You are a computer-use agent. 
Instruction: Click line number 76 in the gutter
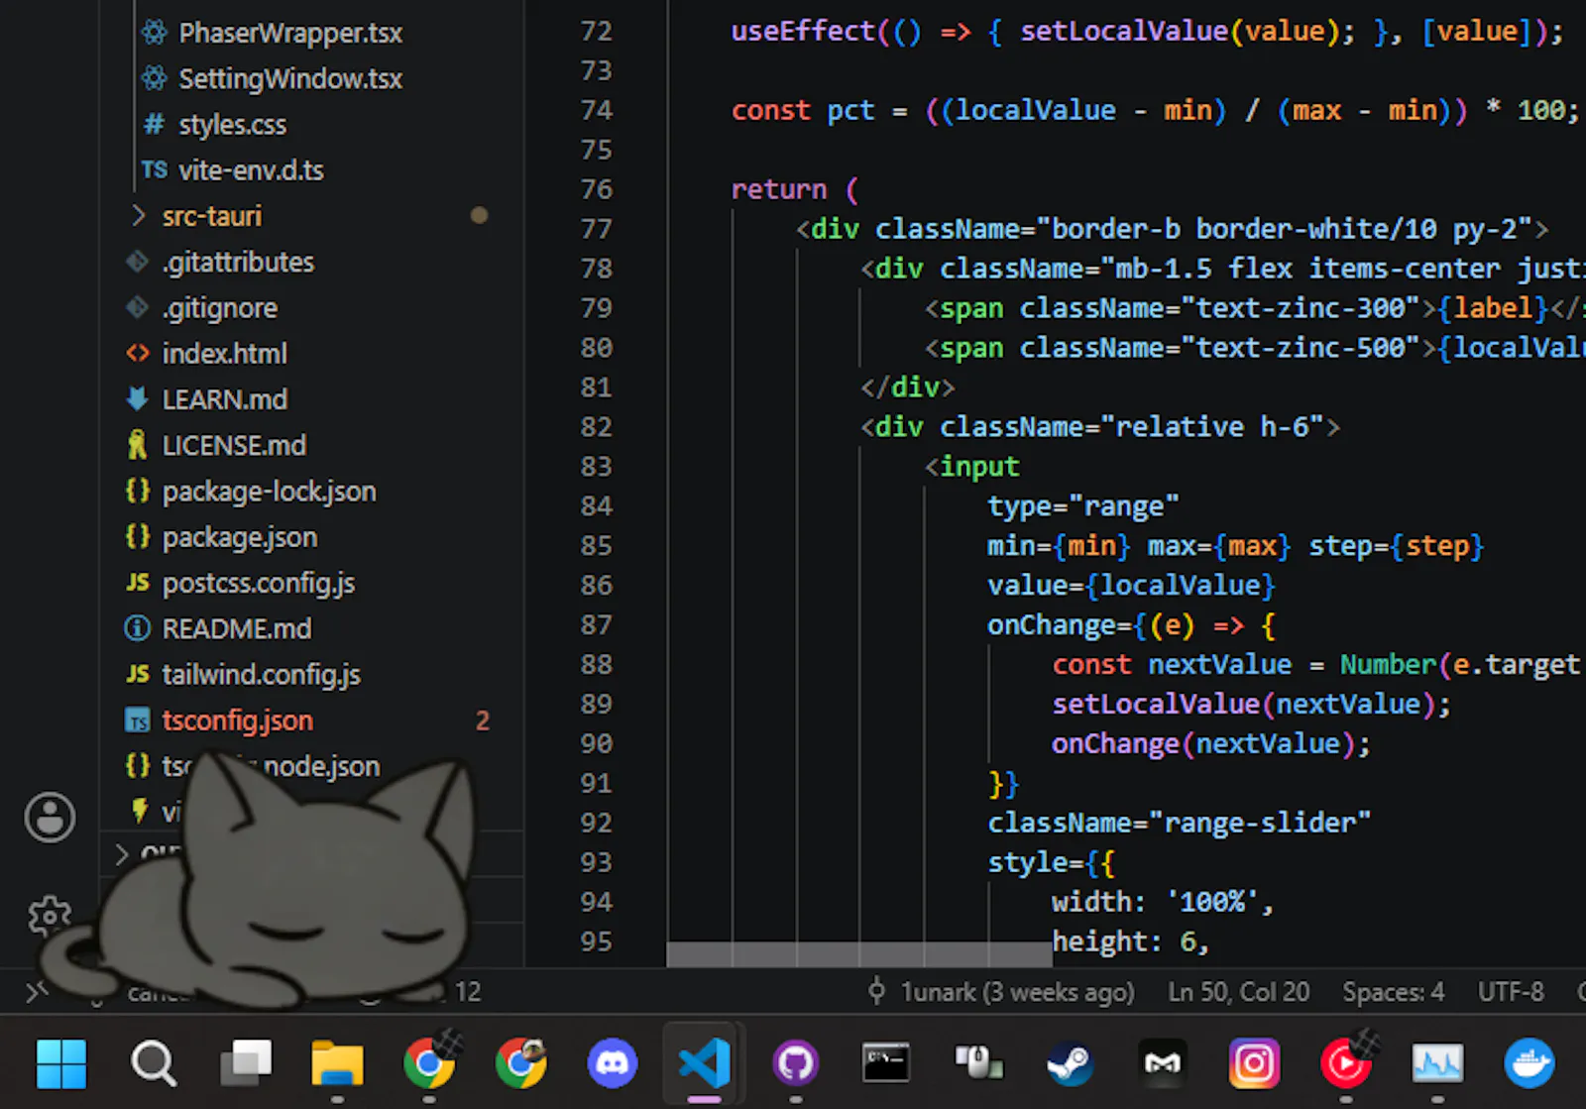[597, 188]
